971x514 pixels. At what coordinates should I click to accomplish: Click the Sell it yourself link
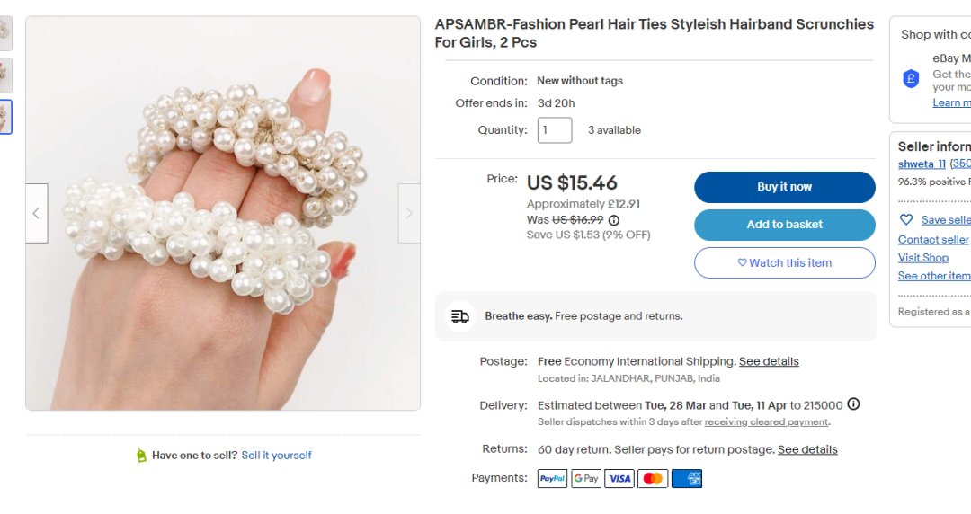[x=276, y=456]
